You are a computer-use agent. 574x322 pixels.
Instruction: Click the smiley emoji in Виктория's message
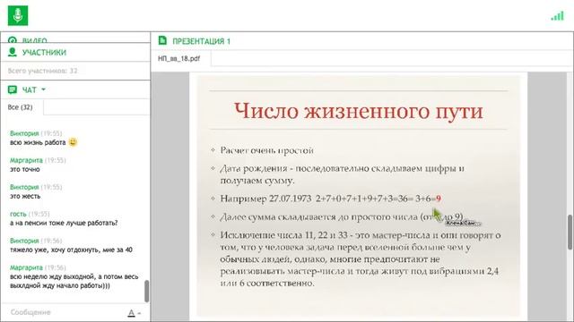tap(73, 142)
